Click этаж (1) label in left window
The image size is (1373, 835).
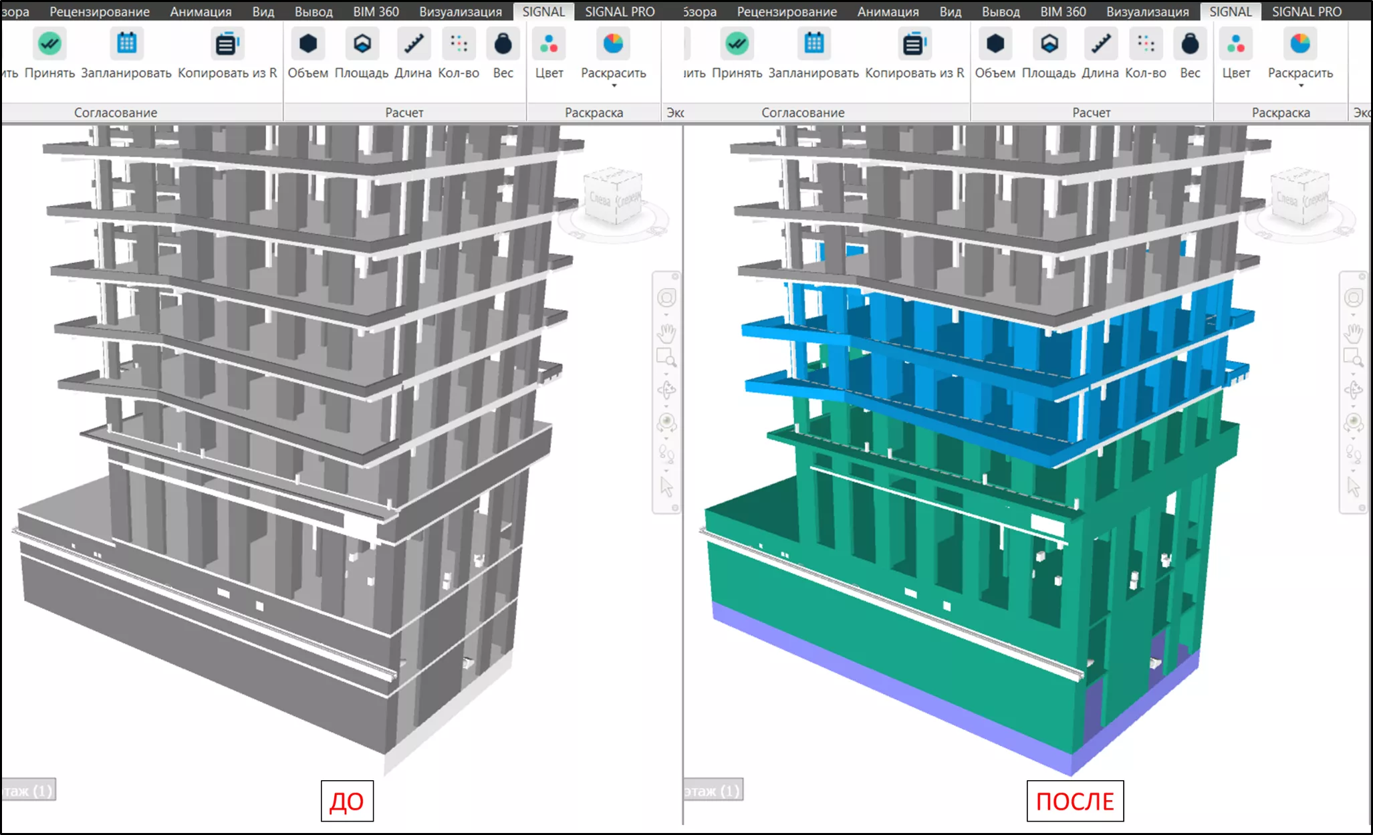pos(28,791)
